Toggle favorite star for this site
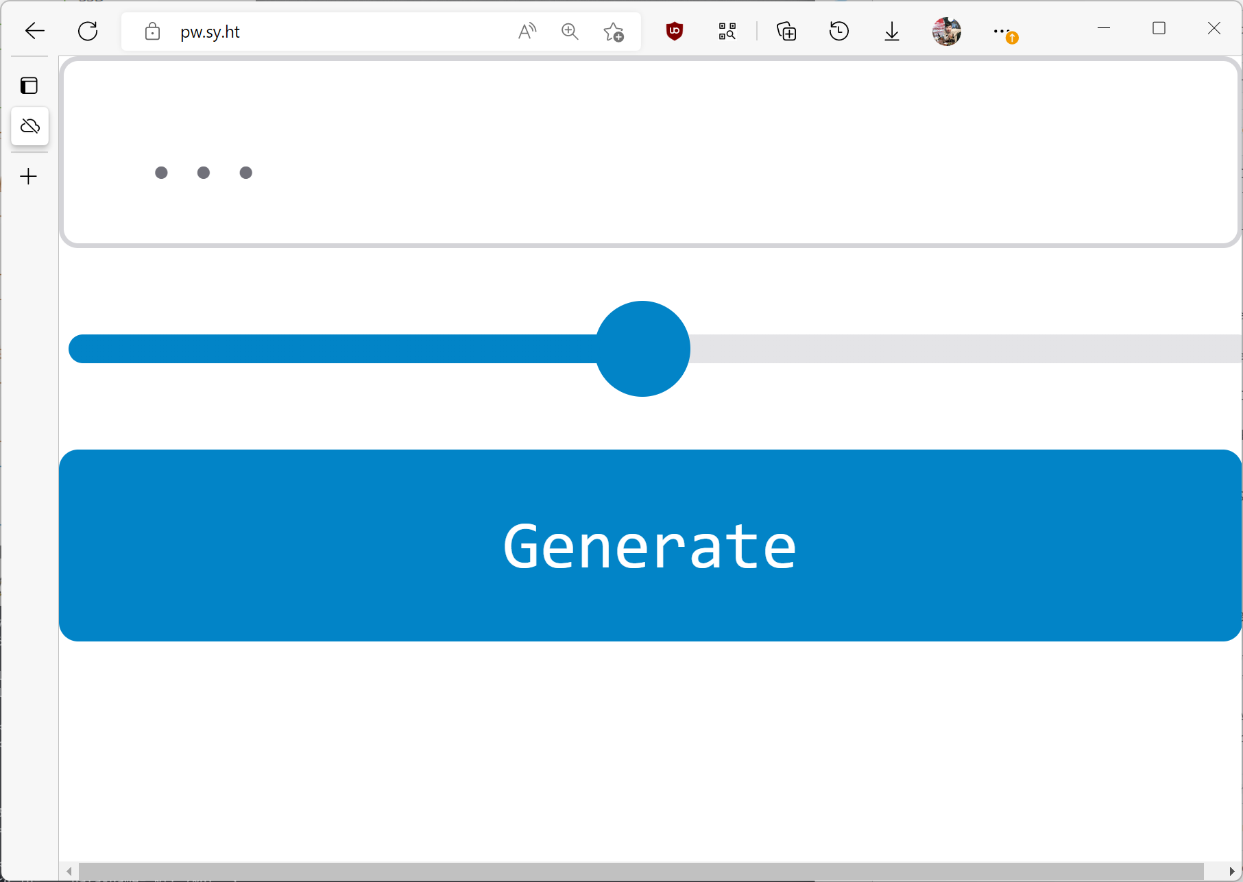Screen dimensions: 1243x882 point(612,31)
